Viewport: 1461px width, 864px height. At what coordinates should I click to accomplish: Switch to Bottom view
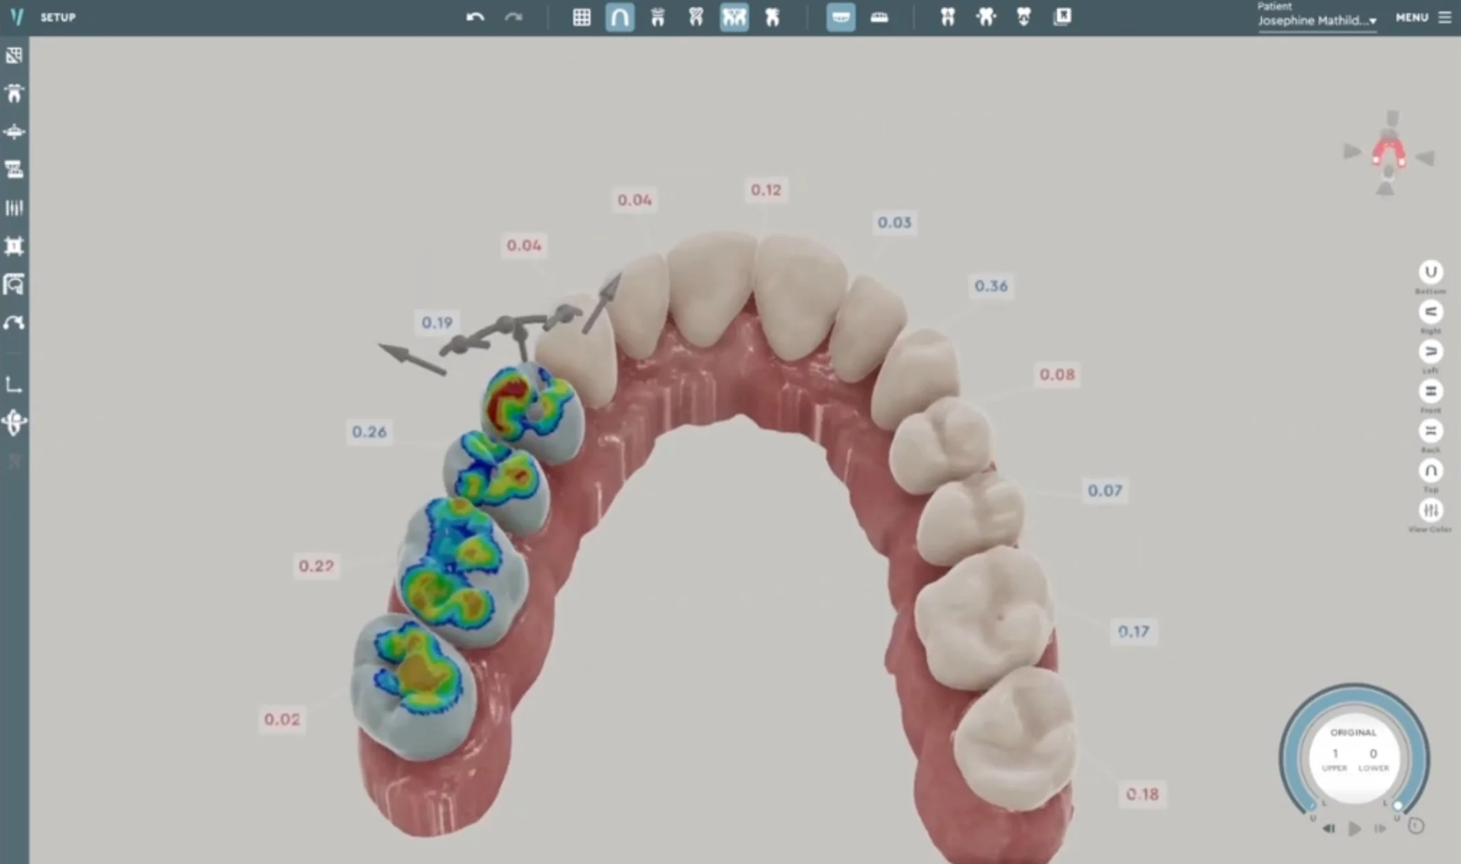click(1430, 272)
